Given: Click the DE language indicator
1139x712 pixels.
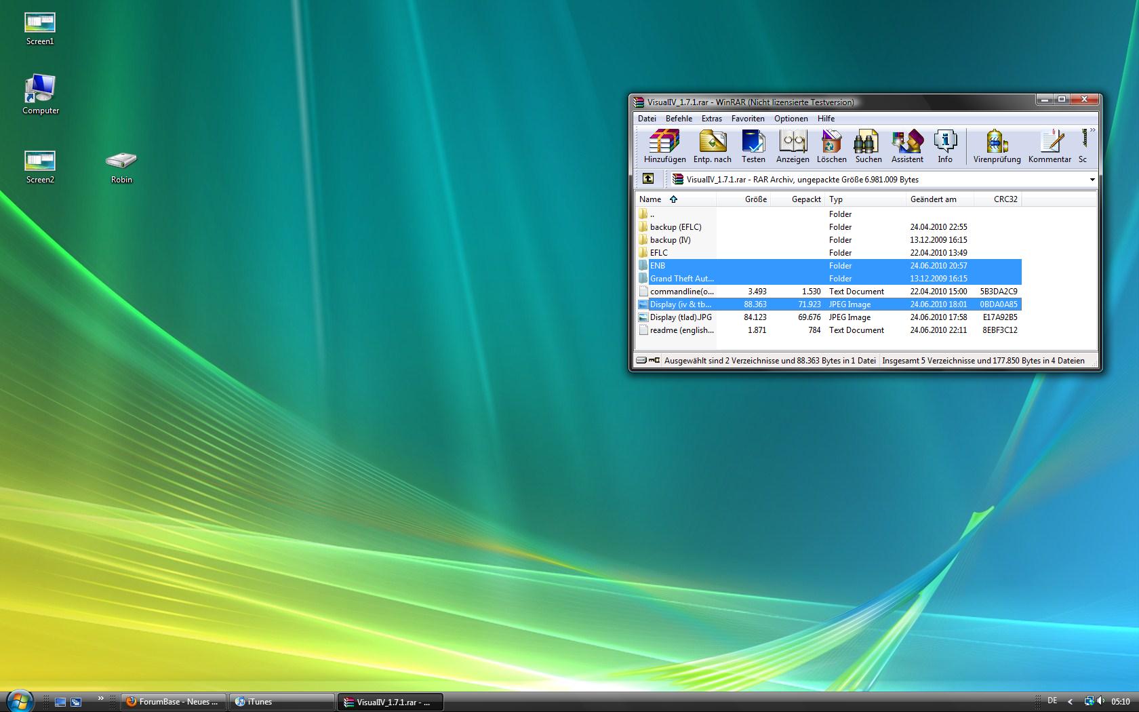Looking at the screenshot, I should pyautogui.click(x=1052, y=700).
